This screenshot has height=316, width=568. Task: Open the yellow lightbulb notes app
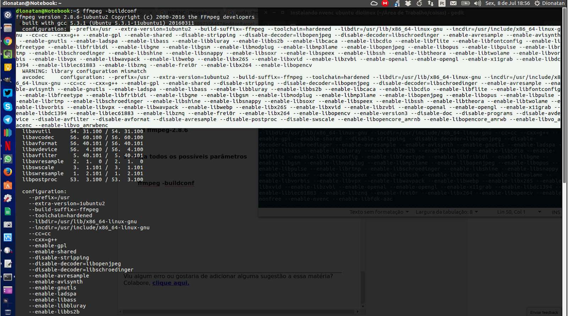click(7, 67)
